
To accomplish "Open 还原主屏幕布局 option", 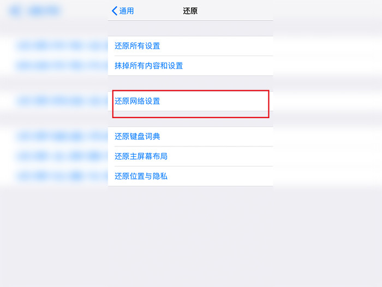I will pos(141,156).
